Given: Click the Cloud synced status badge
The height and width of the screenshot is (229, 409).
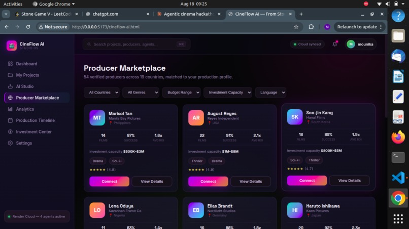Looking at the screenshot, I should pos(307,44).
